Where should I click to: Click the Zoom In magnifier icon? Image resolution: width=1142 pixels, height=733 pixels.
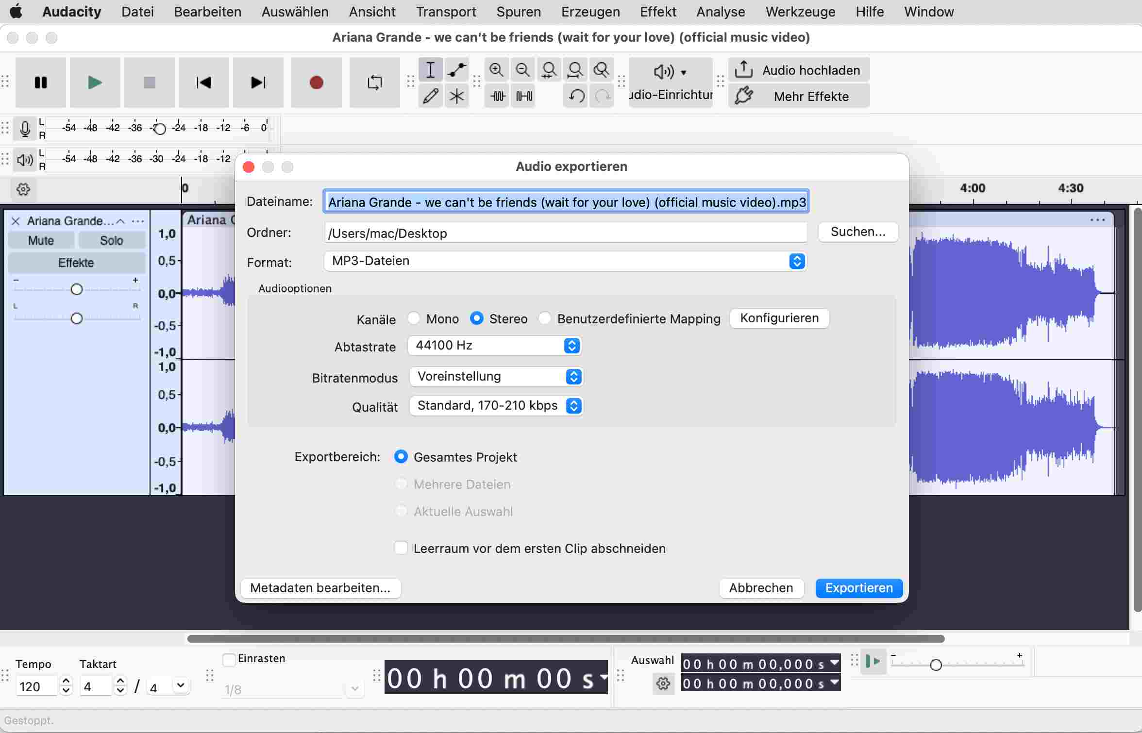tap(496, 70)
